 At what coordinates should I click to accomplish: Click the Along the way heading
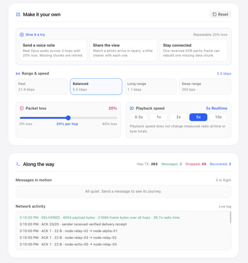39,164
